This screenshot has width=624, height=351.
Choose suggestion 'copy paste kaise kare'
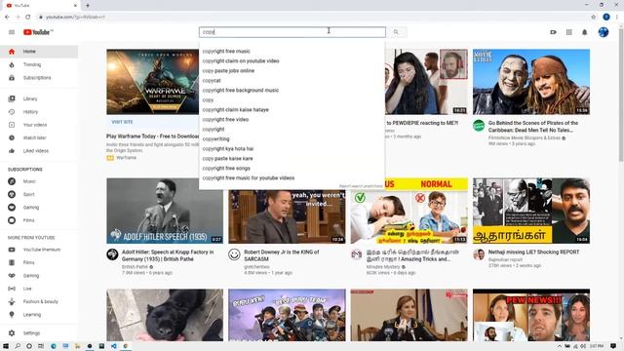pyautogui.click(x=292, y=158)
